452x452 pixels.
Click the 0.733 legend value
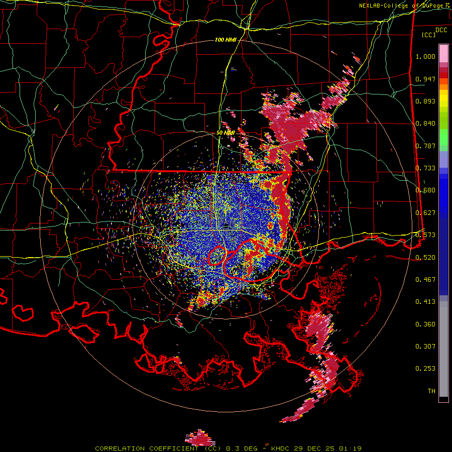pyautogui.click(x=425, y=168)
